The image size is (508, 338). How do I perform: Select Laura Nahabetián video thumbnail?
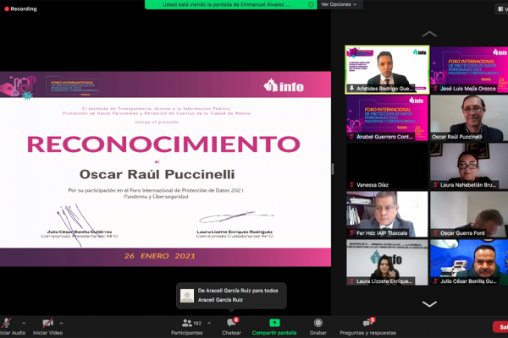click(469, 166)
